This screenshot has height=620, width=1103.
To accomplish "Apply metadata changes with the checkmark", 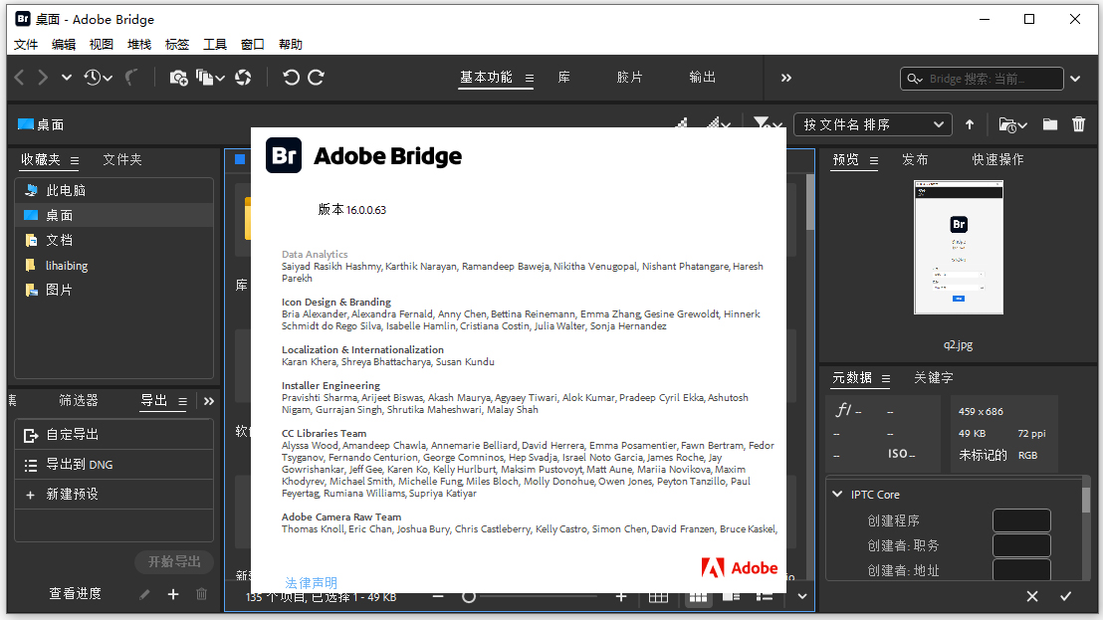I will 1065,596.
